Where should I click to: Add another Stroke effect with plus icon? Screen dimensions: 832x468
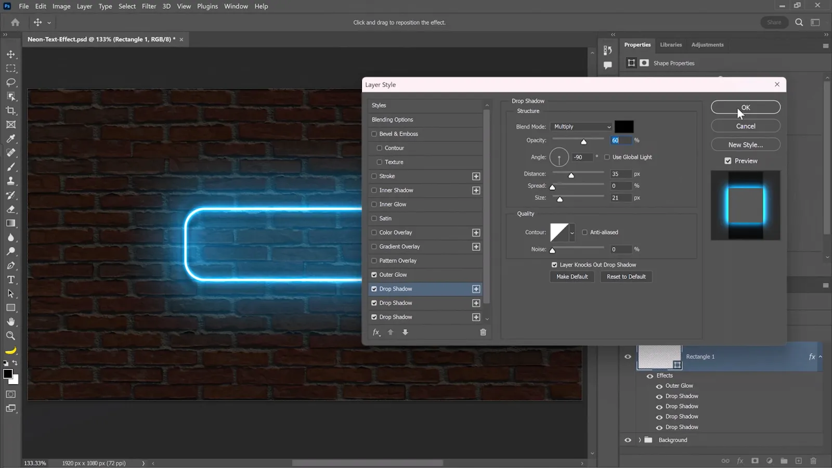[x=476, y=176]
